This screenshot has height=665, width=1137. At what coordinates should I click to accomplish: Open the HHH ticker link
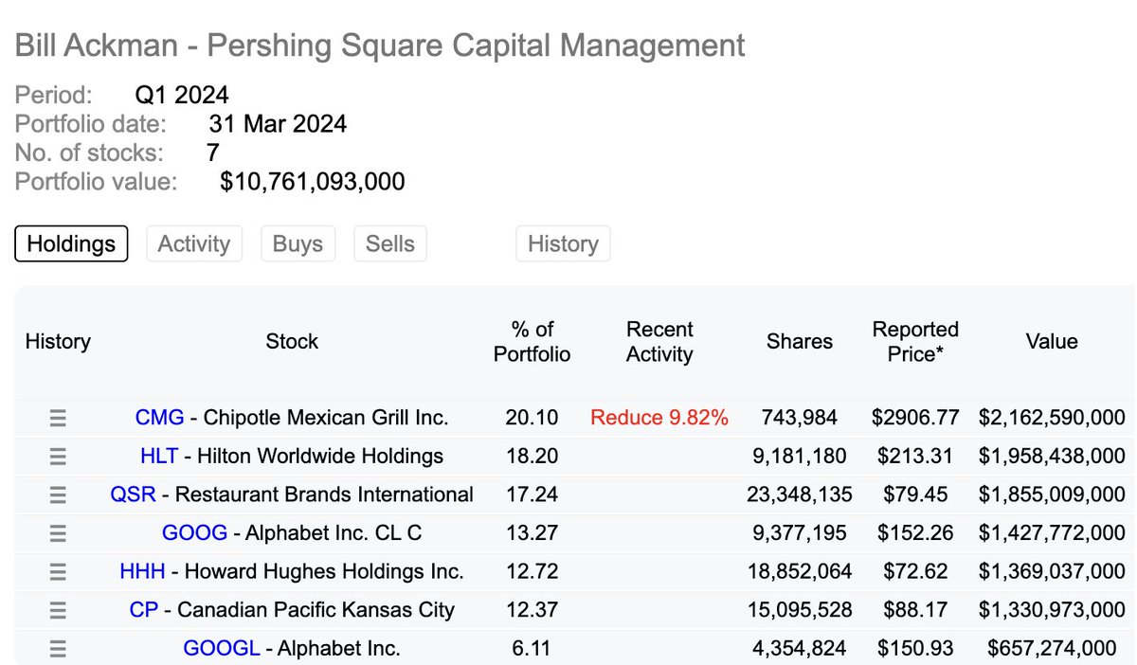click(142, 572)
